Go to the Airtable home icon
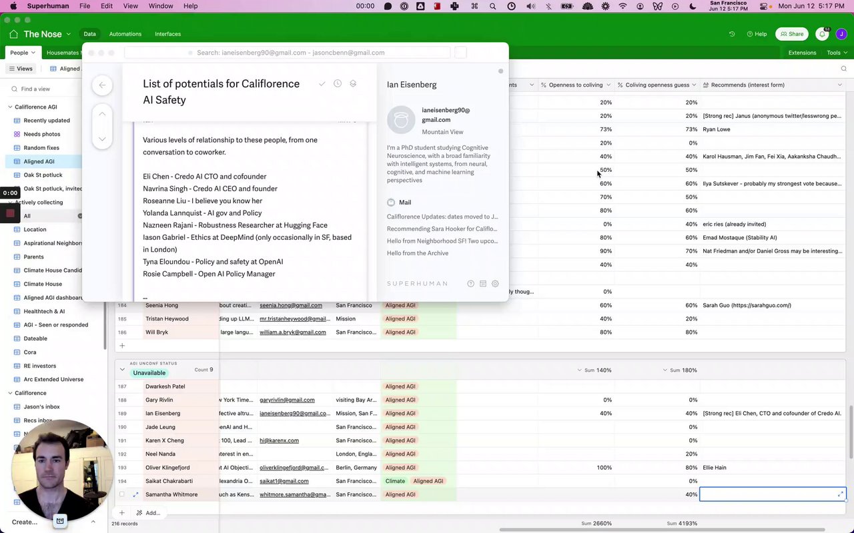This screenshot has height=533, width=854. (13, 34)
